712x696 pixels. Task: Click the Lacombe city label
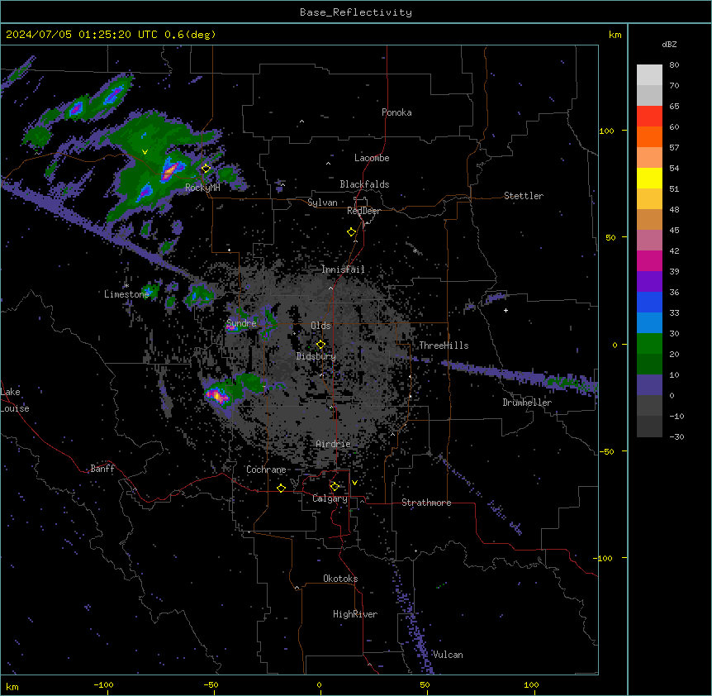372,158
